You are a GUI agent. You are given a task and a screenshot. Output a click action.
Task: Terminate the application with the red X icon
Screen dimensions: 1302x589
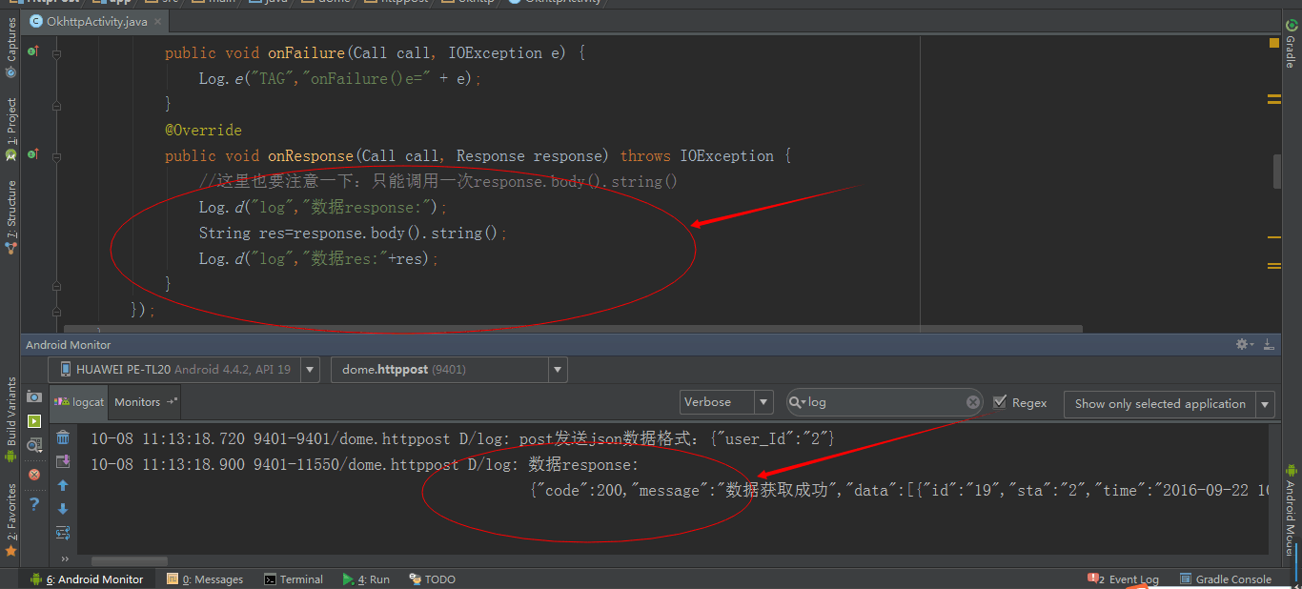coord(33,474)
